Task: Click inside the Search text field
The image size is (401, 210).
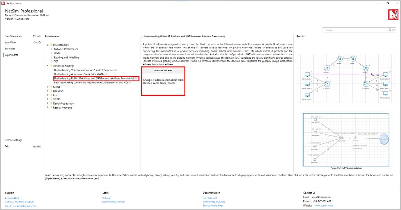Action: [x=355, y=30]
